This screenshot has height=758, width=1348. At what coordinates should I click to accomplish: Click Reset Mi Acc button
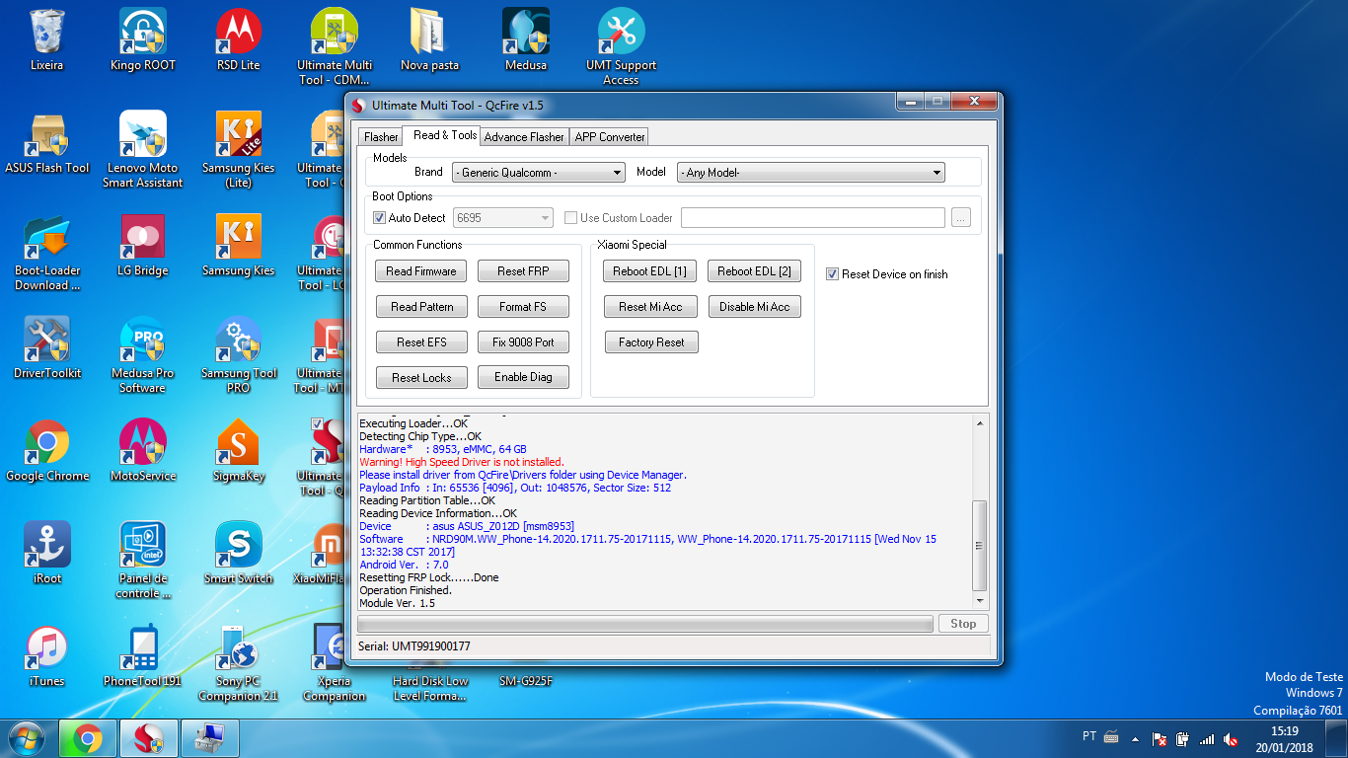[x=650, y=307]
